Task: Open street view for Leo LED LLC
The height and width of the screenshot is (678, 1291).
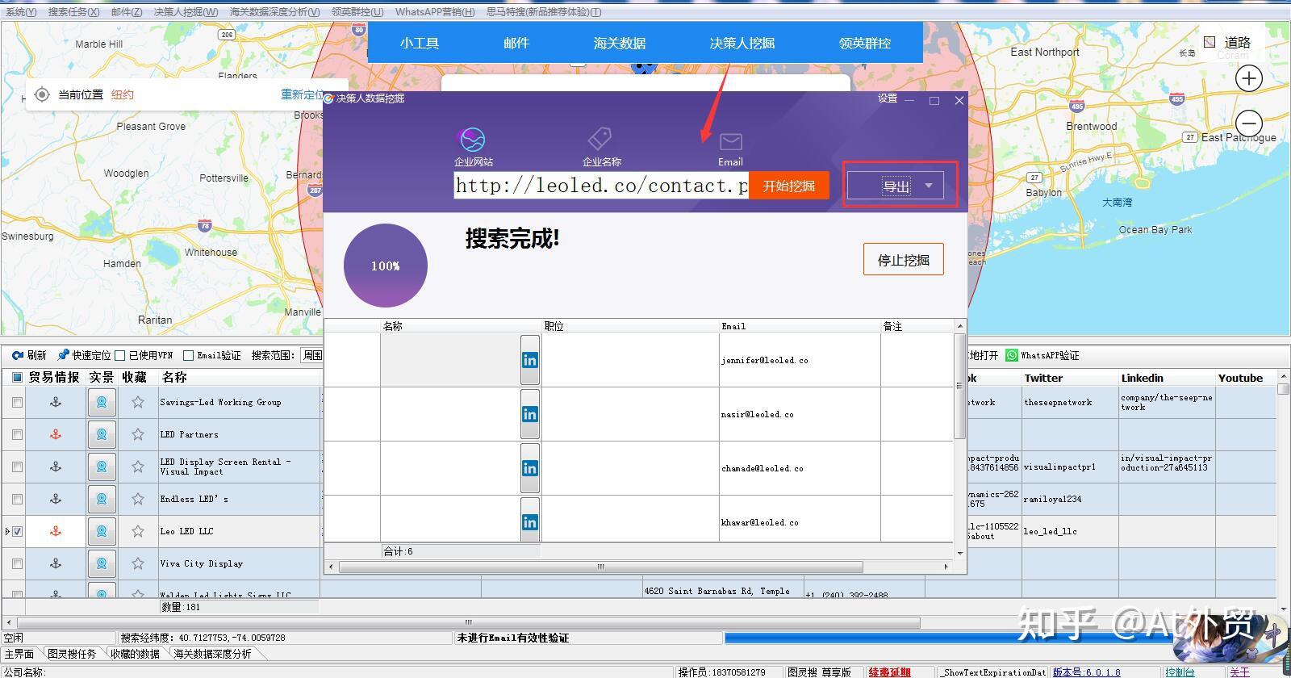Action: click(x=102, y=531)
